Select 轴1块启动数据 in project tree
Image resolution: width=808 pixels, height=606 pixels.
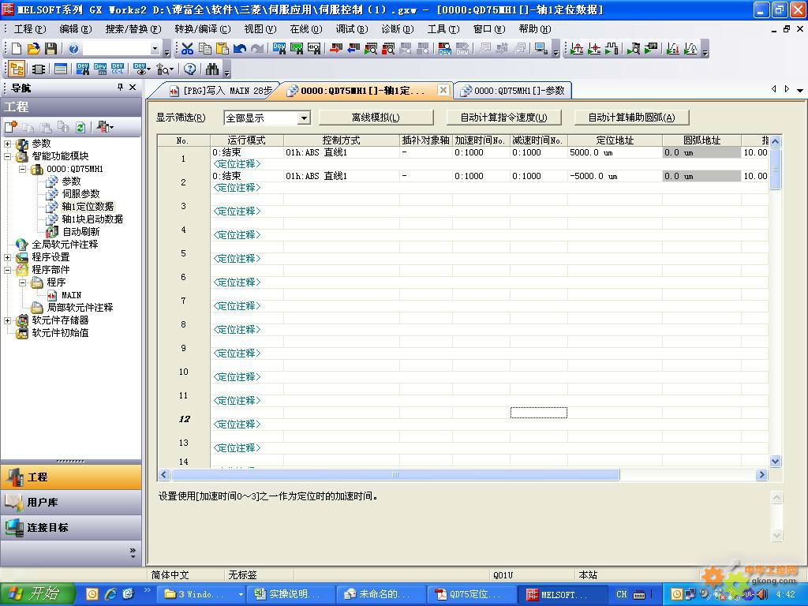[92, 219]
